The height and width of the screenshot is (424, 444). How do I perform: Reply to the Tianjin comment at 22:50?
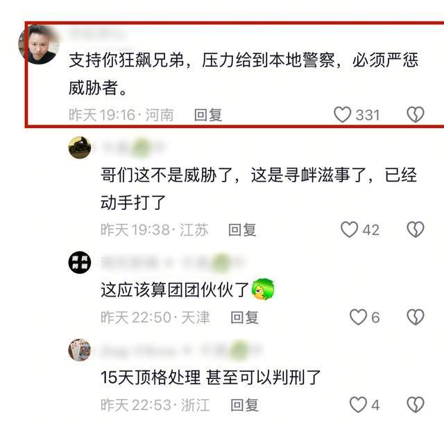(245, 317)
